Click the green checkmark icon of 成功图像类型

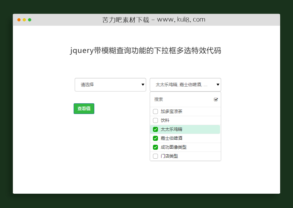(x=155, y=147)
